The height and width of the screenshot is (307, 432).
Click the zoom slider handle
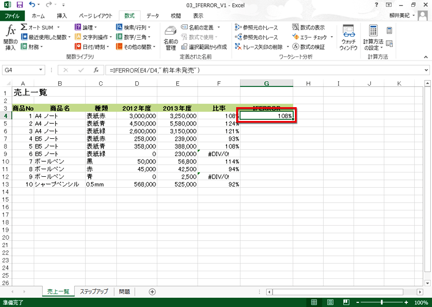[382, 302]
